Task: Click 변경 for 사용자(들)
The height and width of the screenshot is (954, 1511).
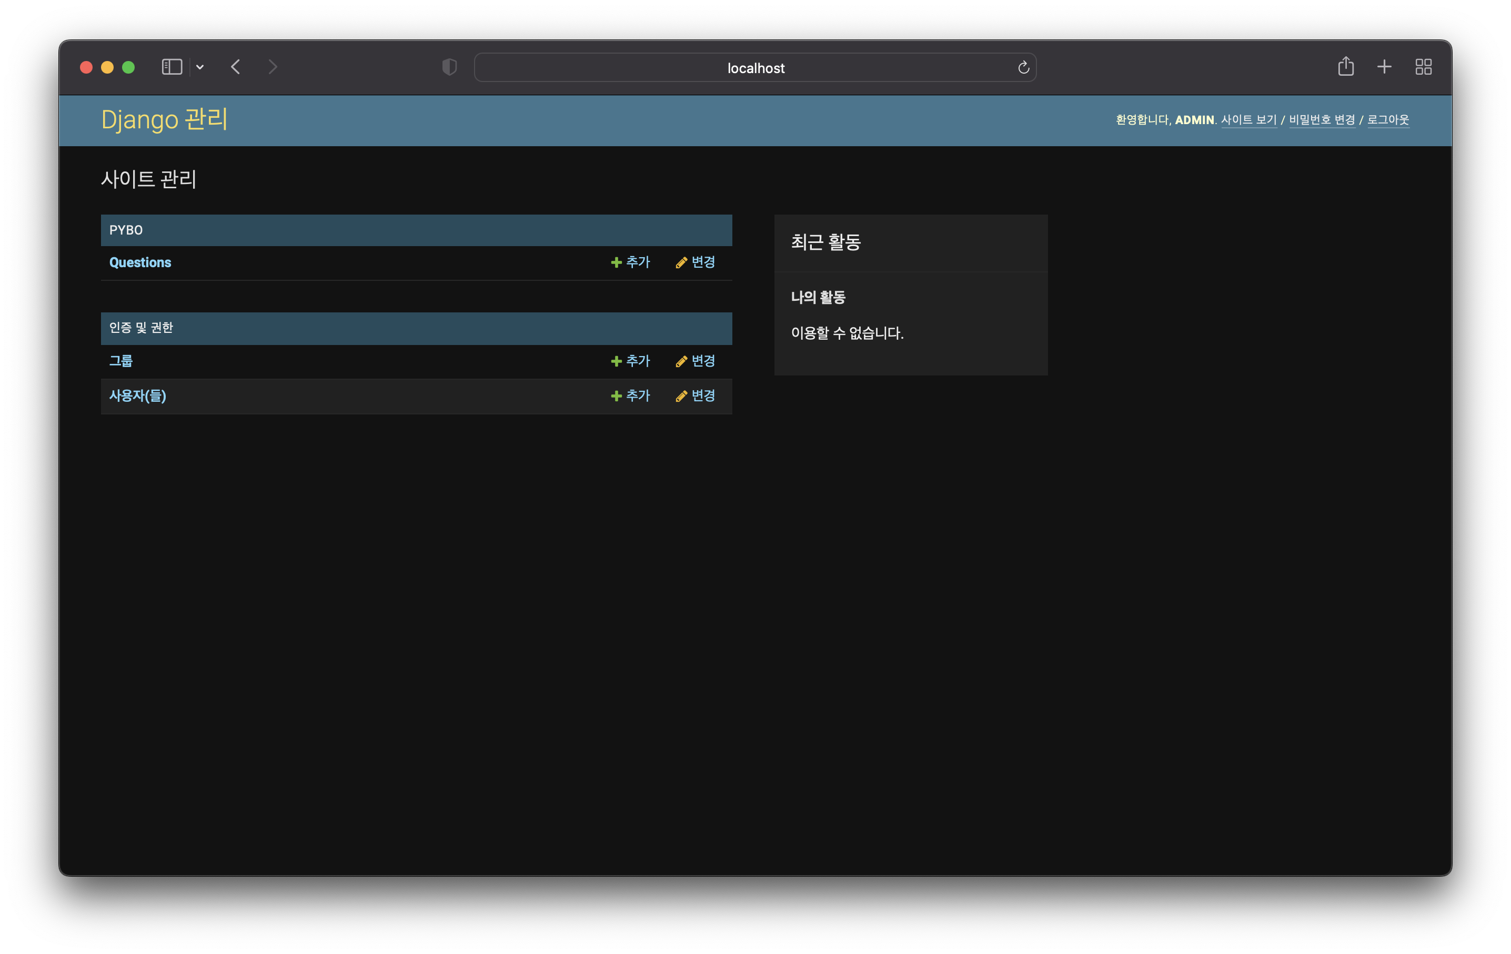Action: pos(696,396)
